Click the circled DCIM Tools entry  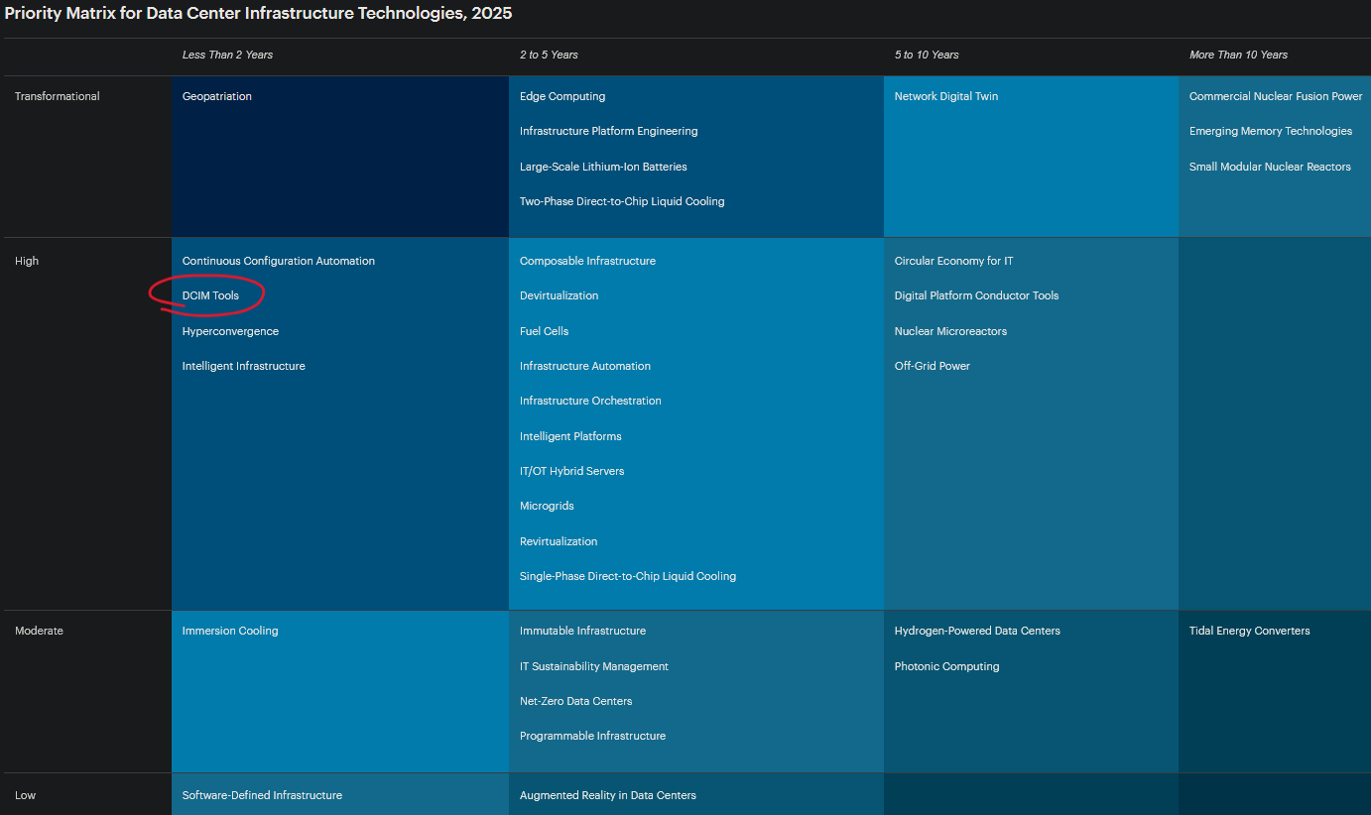210,295
